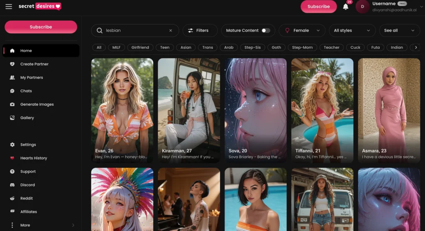Viewport: 425px width, 231px height.
Task: Select the Teacher tag
Action: (332, 47)
